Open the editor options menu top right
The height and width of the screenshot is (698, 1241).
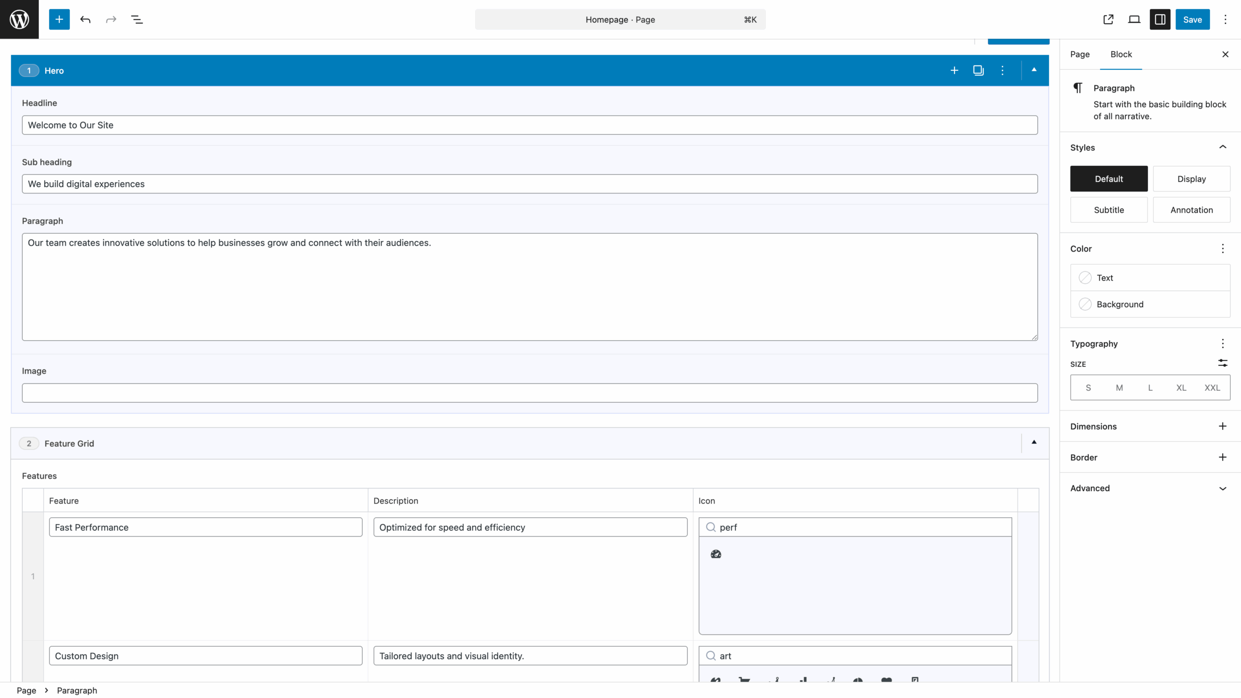point(1225,19)
